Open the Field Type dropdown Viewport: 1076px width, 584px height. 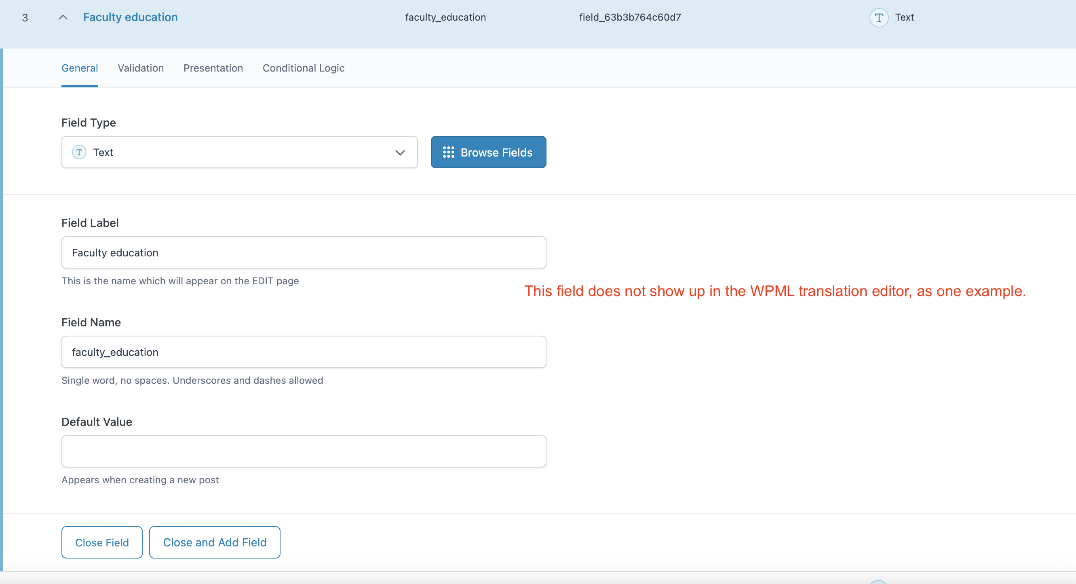[239, 152]
